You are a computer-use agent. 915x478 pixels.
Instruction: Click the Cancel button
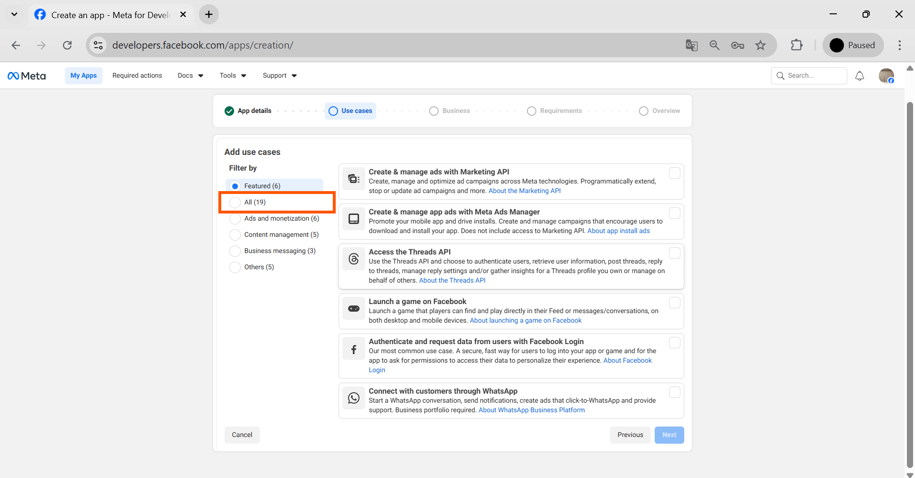242,435
